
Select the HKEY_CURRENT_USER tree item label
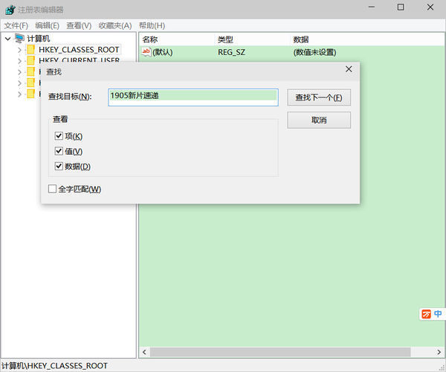click(x=79, y=60)
